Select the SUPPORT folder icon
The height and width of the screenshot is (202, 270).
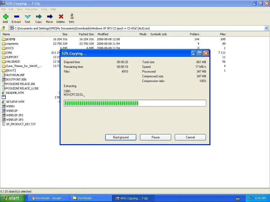pos(3,57)
